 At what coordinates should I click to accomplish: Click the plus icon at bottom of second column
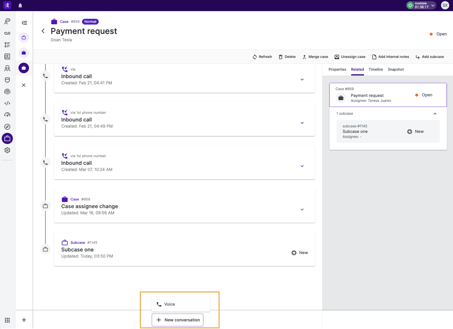coord(24,320)
